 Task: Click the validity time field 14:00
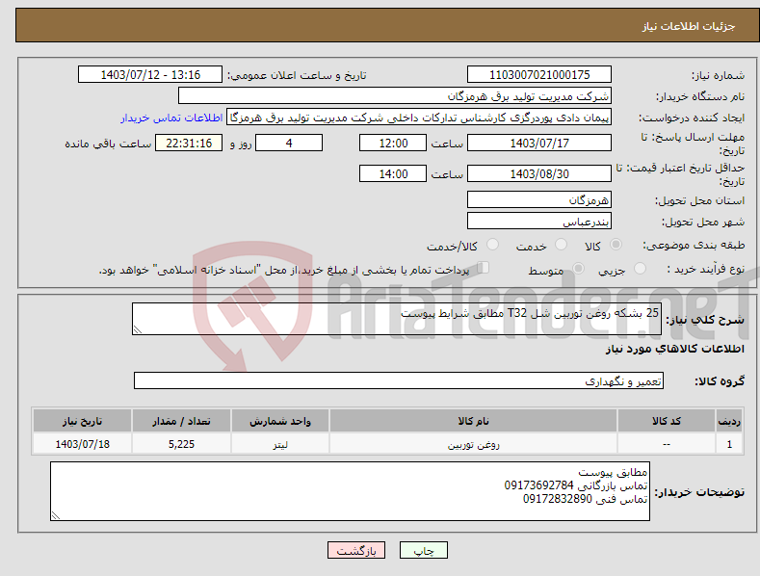pyautogui.click(x=393, y=173)
